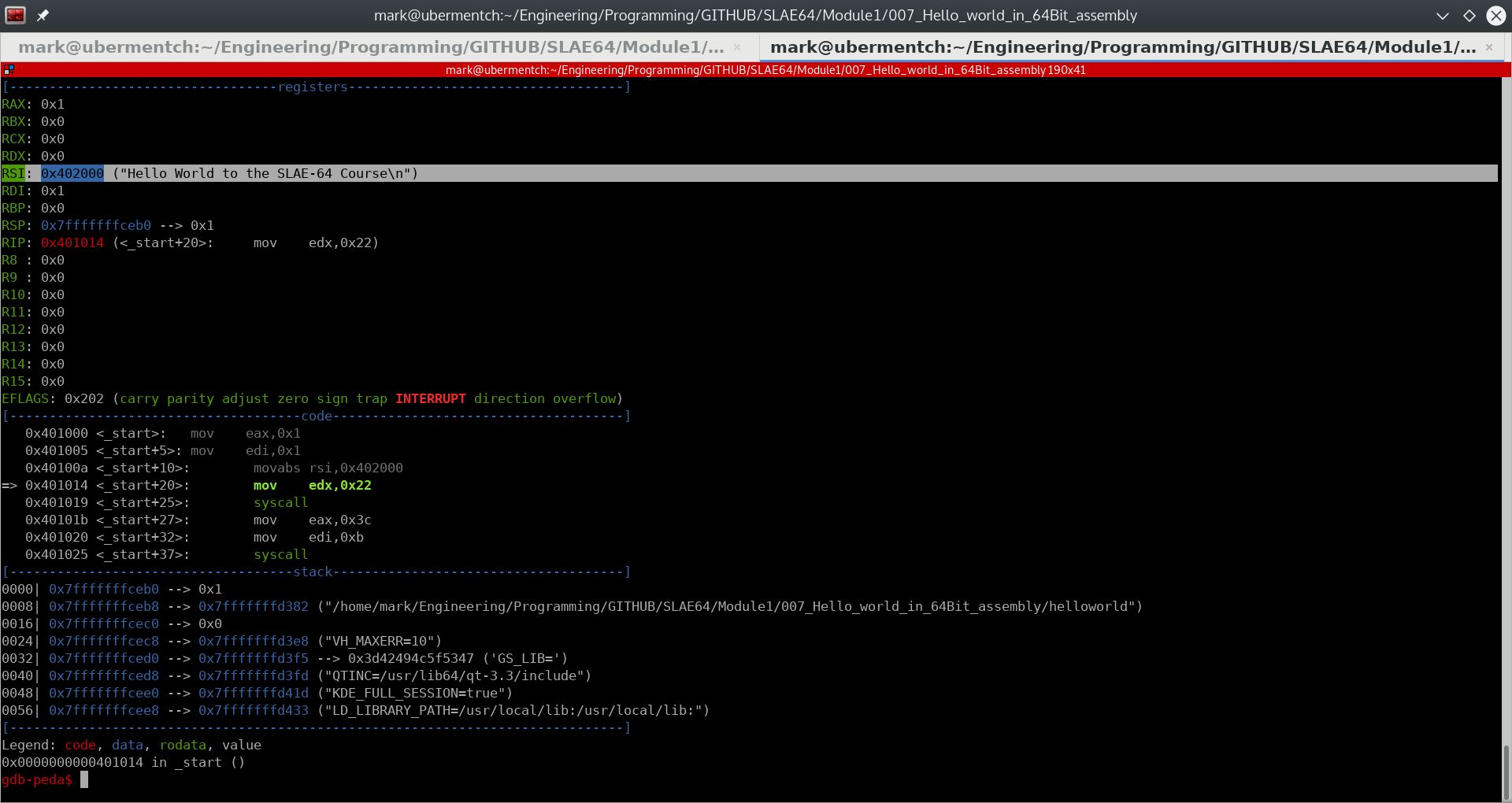Click address 0x401000 in code listing
The height and width of the screenshot is (803, 1512).
click(x=57, y=433)
